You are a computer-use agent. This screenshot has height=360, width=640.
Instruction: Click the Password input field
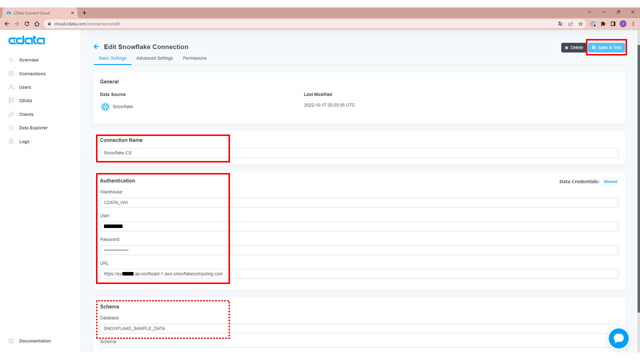[x=359, y=250]
